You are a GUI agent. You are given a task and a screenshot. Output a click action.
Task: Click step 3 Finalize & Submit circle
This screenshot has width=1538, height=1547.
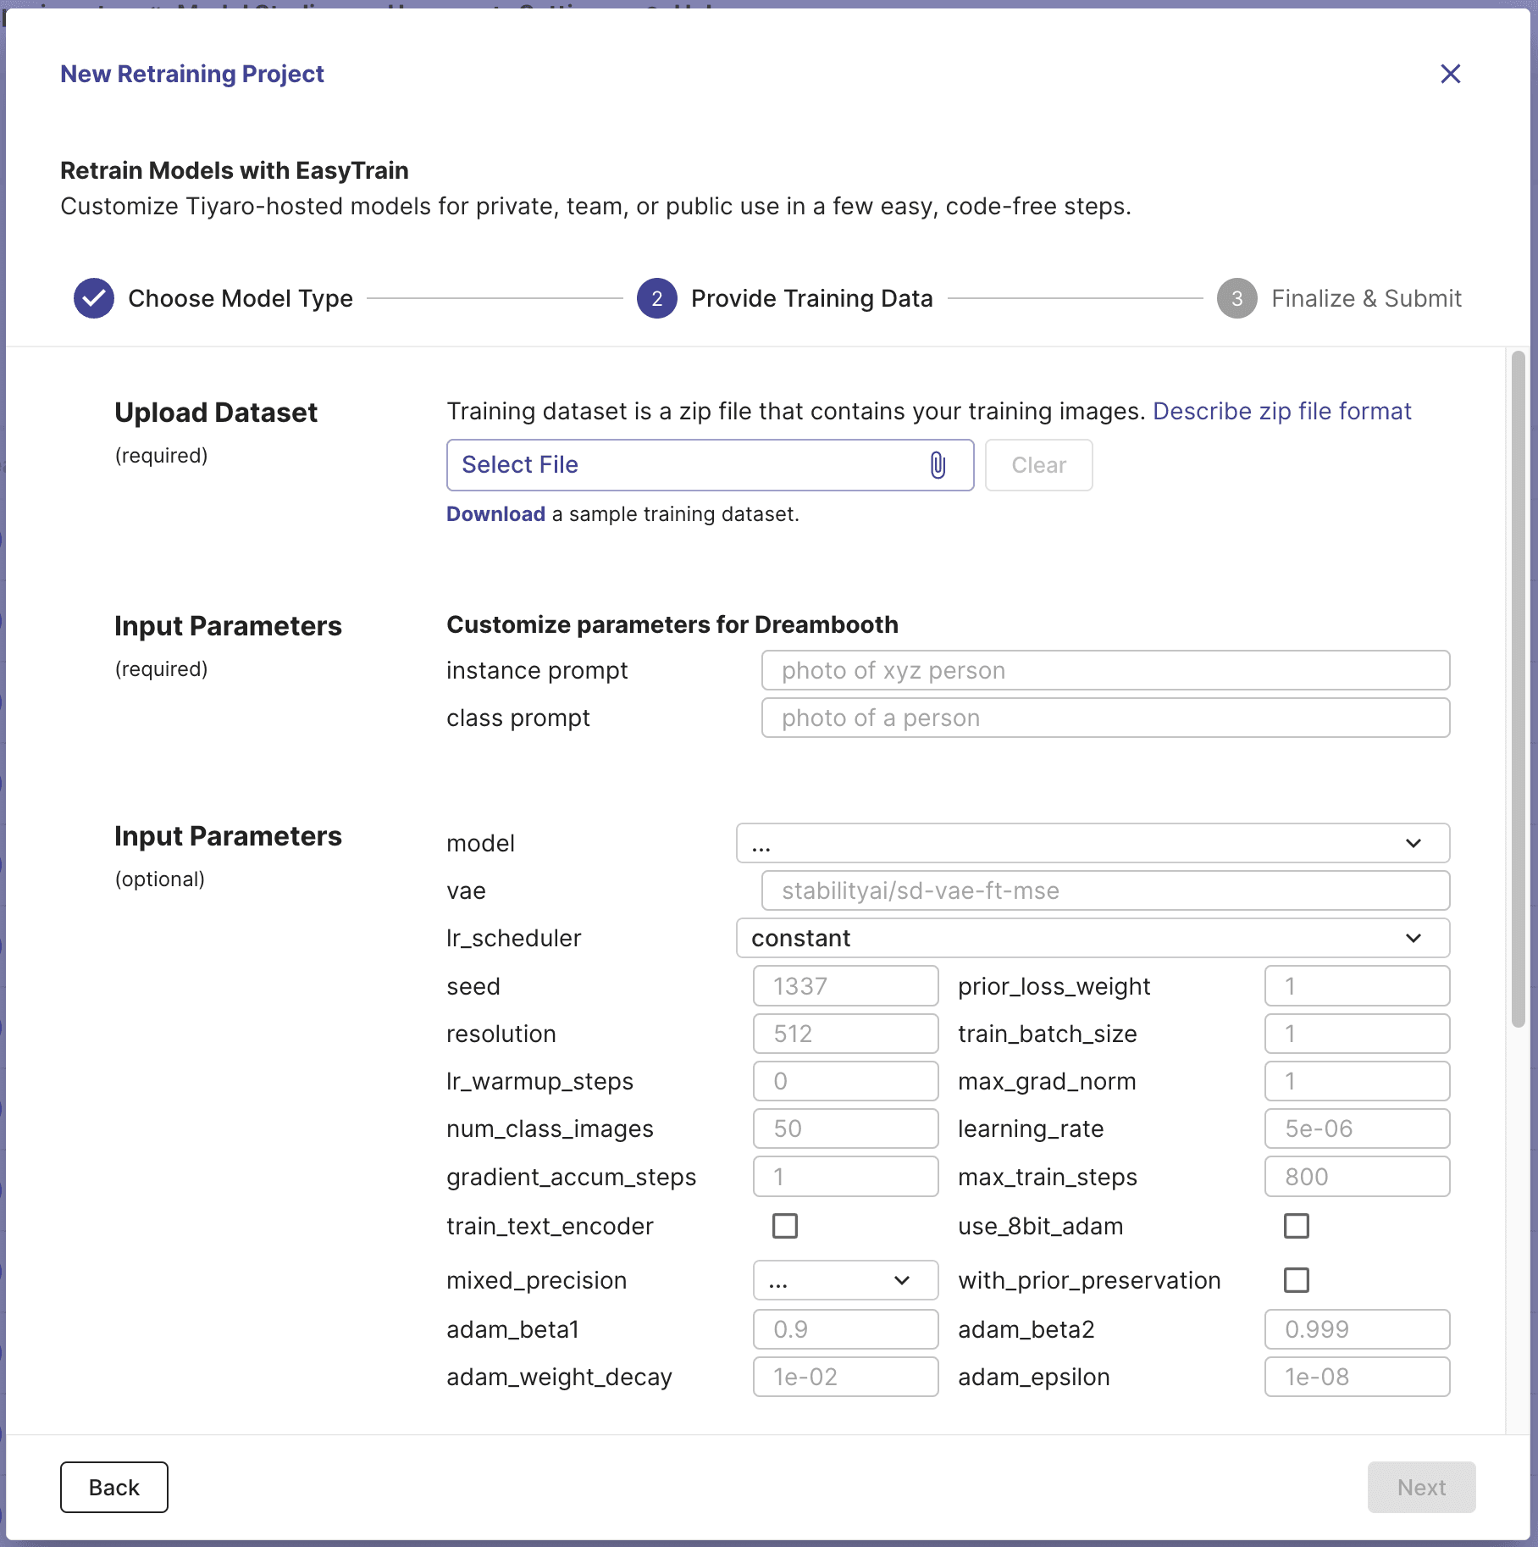(x=1237, y=298)
